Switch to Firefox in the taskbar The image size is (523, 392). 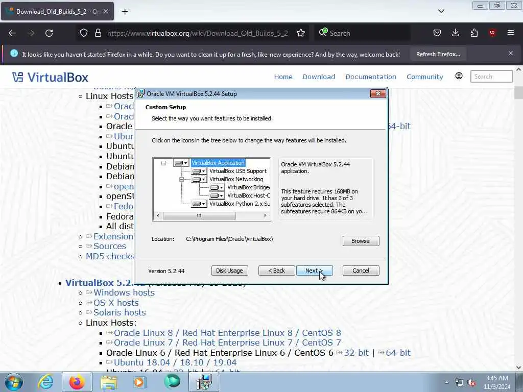coord(77,382)
